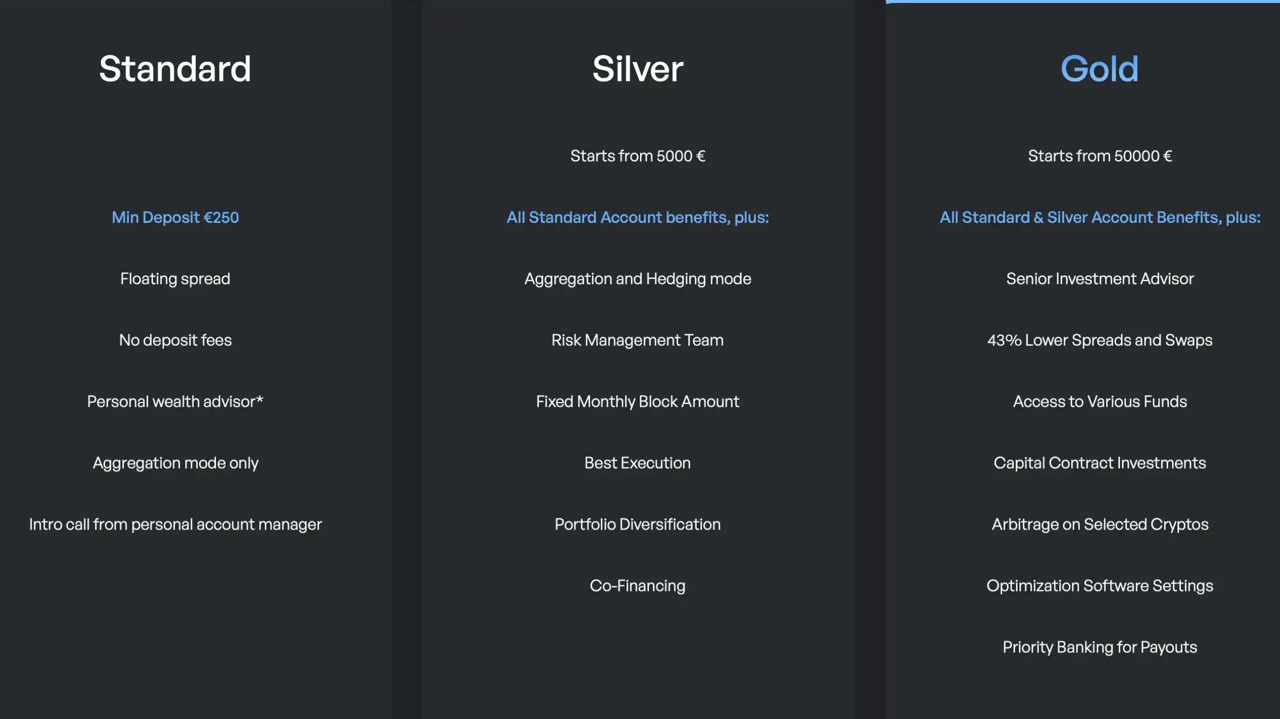Select Floating spread feature
Screen dimensions: 1280x719
pos(175,279)
